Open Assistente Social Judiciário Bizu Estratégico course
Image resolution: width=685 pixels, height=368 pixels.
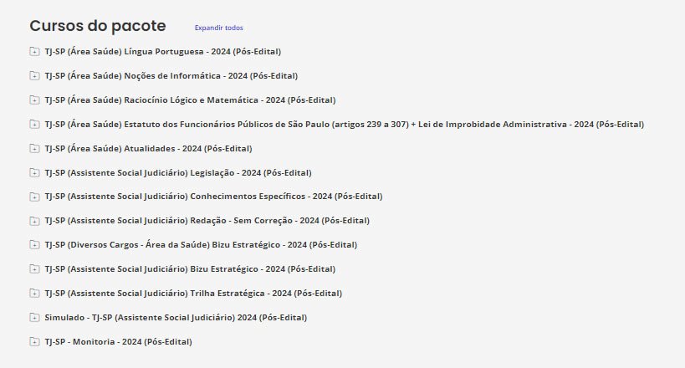coord(190,269)
